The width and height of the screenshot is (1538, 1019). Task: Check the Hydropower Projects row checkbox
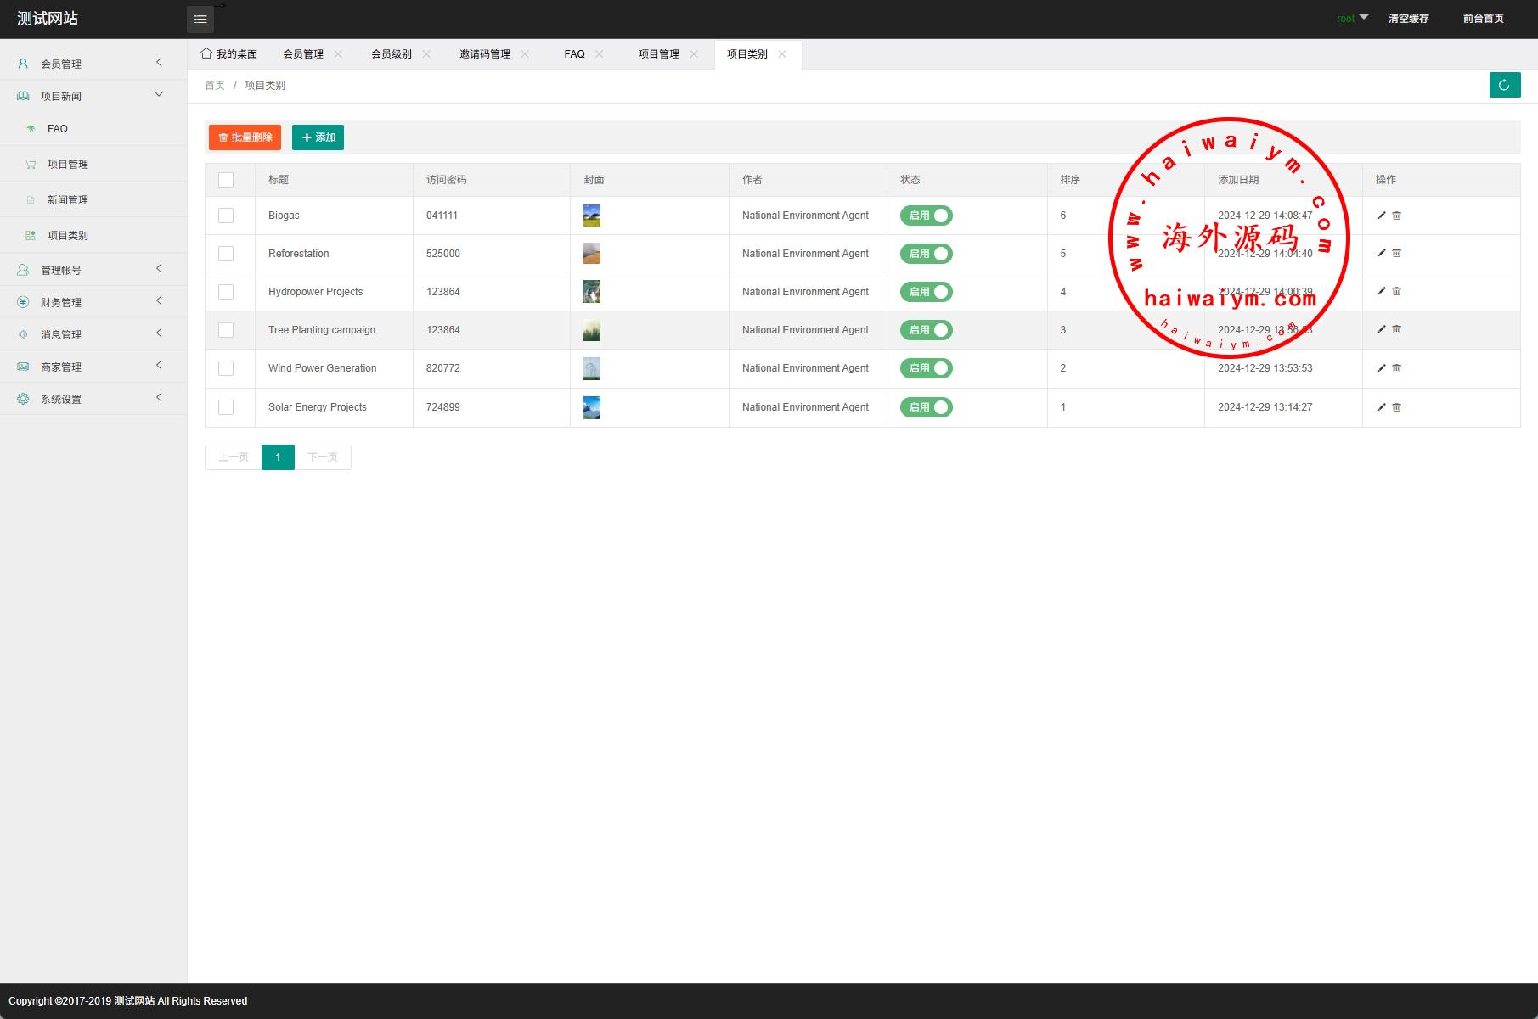click(226, 292)
